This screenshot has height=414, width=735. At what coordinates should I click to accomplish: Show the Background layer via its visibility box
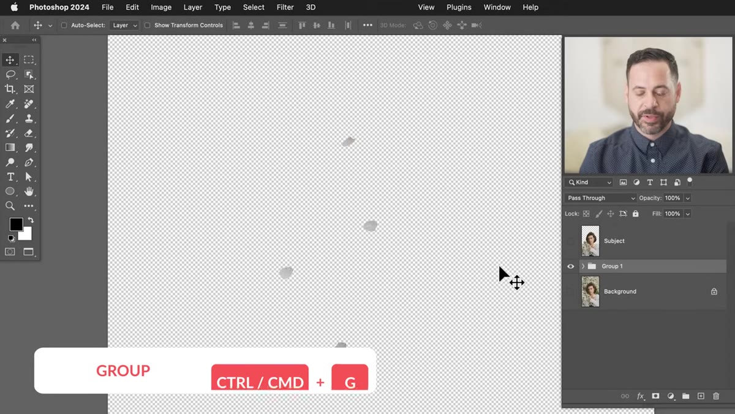point(571,292)
